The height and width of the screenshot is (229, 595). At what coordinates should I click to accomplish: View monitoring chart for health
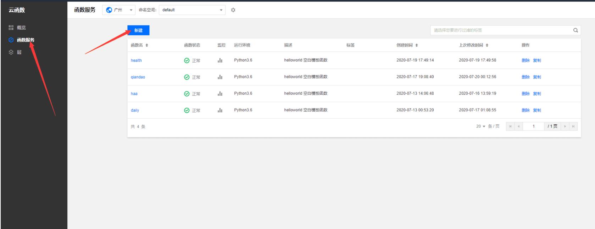tap(220, 60)
